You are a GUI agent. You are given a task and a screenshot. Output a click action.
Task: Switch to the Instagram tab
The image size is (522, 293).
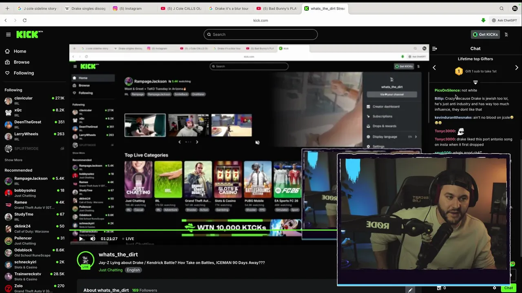click(133, 8)
